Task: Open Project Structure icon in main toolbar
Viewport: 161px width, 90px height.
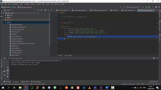Action: (156, 7)
